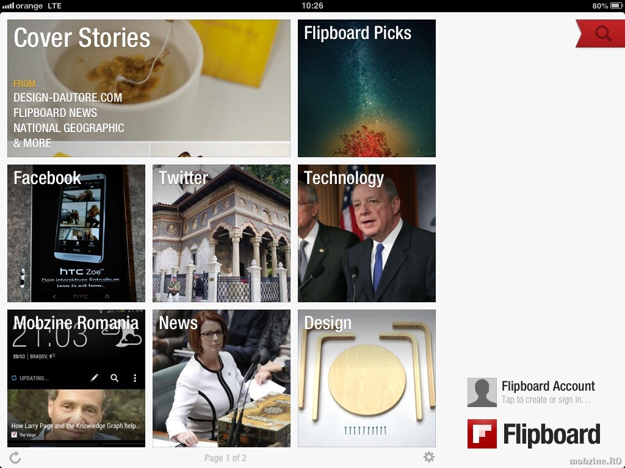625x468 pixels.
Task: Tap the refresh arrow icon
Action: 15,458
